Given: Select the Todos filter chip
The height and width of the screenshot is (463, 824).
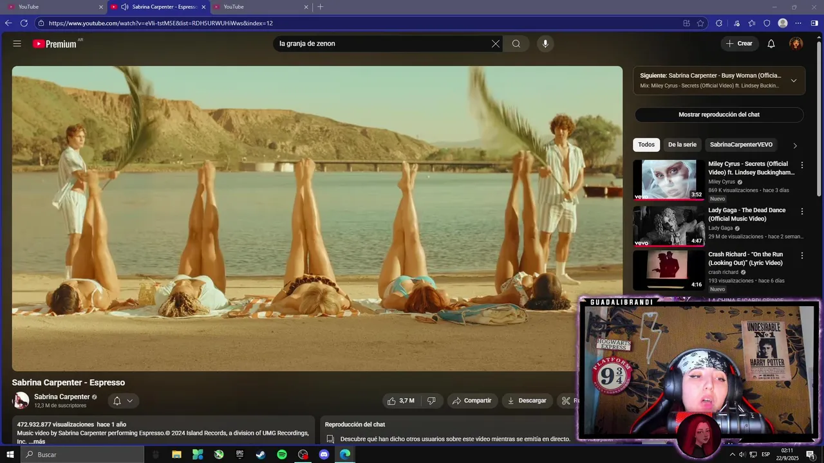Looking at the screenshot, I should 646,145.
